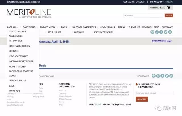Open Furniture in top navigation bar

[x=134, y=27]
